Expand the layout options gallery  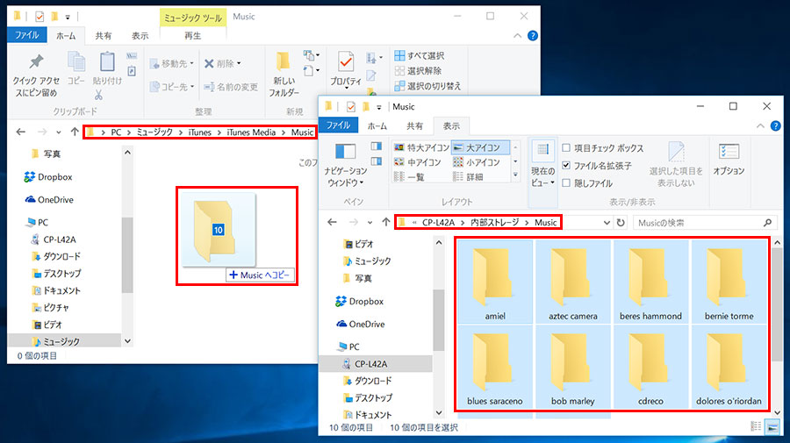515,175
